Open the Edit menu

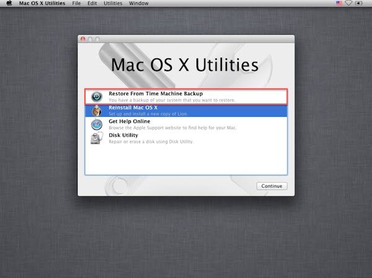click(92, 3)
